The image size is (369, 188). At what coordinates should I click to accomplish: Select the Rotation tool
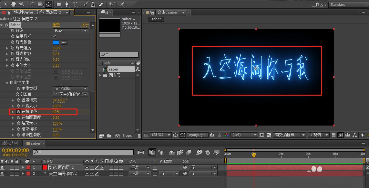32,4
